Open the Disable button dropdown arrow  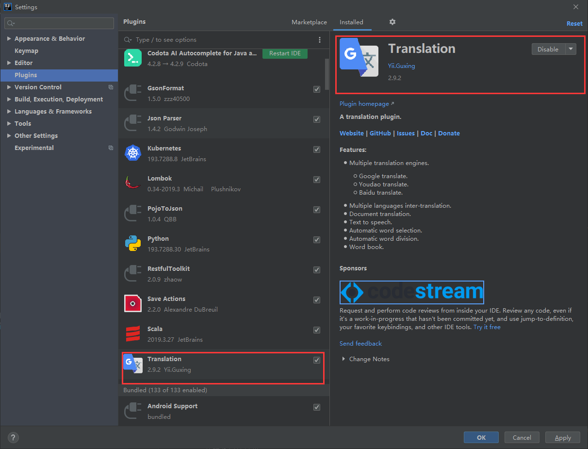click(571, 49)
